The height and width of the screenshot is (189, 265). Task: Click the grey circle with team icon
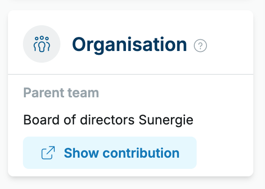[42, 44]
